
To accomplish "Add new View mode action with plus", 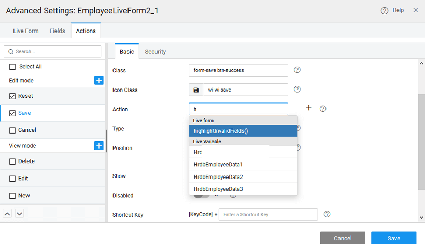I will pyautogui.click(x=99, y=145).
